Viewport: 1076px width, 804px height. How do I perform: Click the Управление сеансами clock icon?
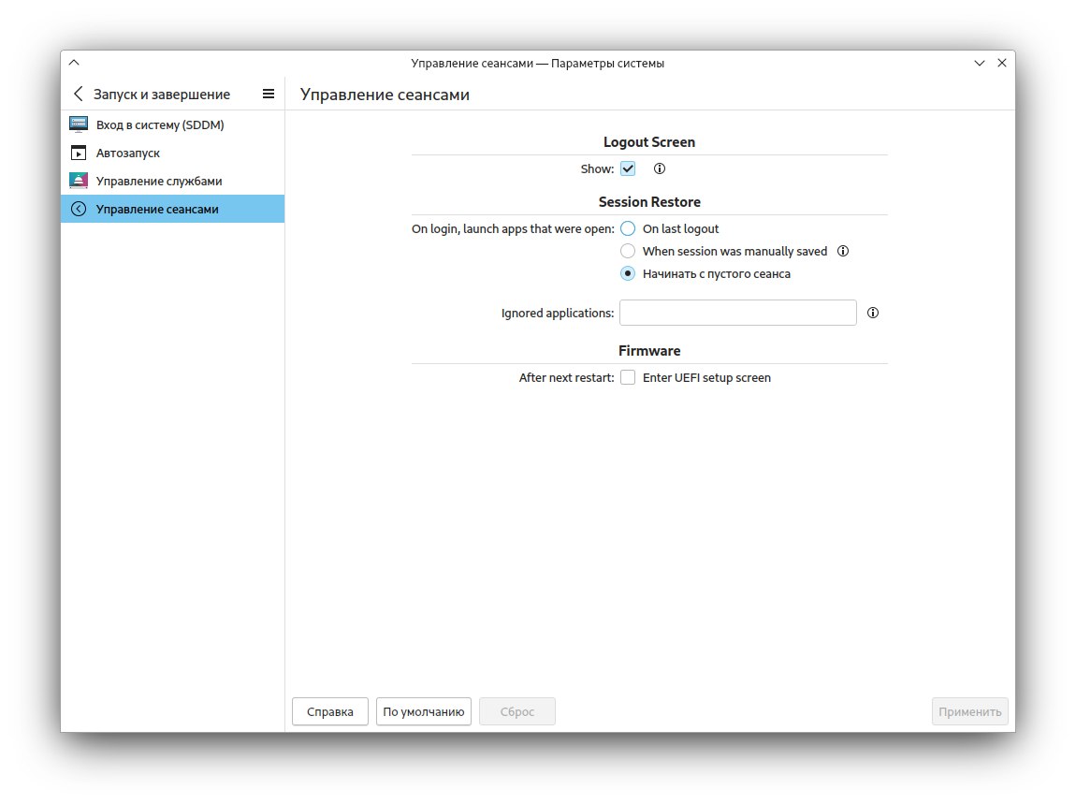tap(79, 209)
